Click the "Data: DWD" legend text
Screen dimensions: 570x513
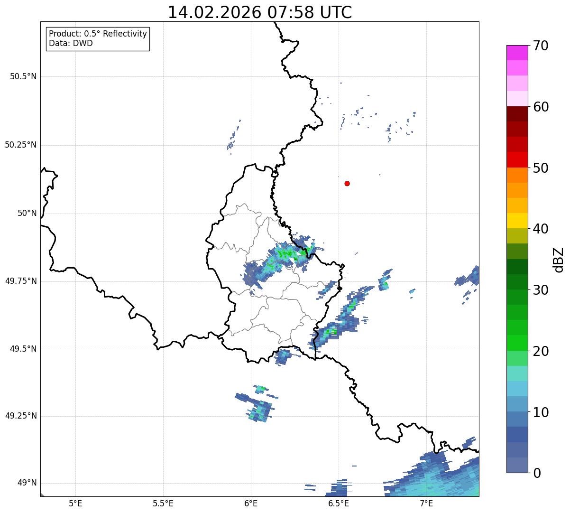tap(71, 43)
